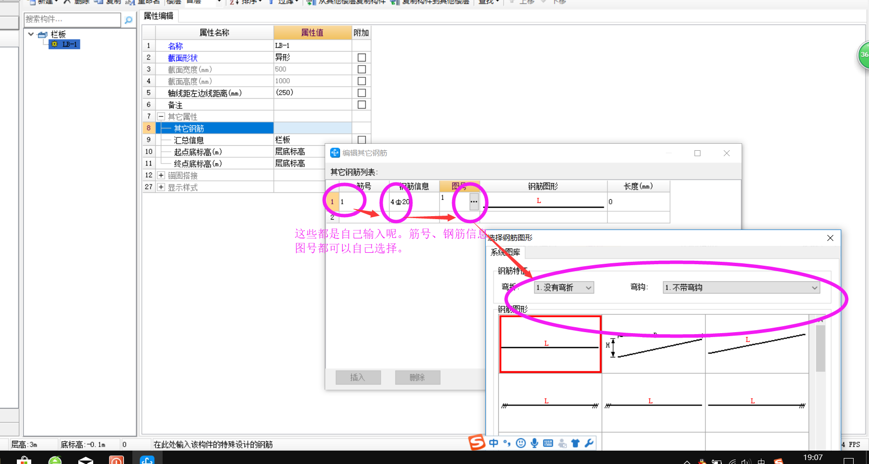Click the search magnifier icon beside 搜索构件
Screen dimensions: 869x464
128,20
